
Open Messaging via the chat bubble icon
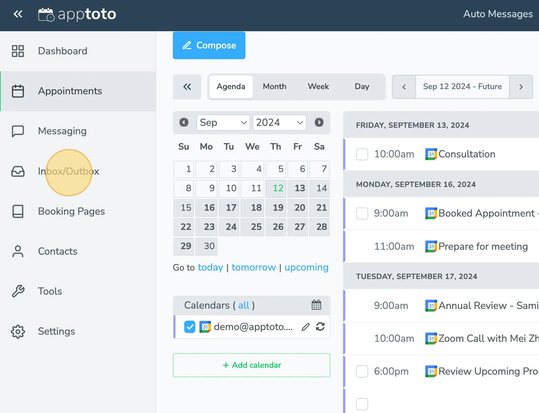point(18,131)
